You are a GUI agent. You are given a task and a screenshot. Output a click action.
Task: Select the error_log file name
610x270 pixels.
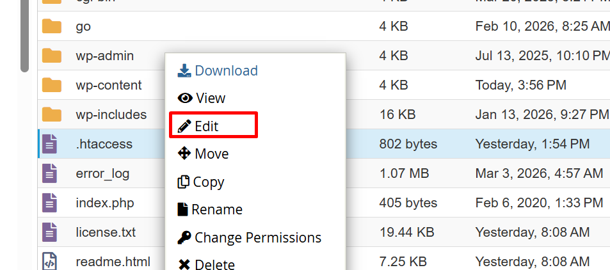(x=102, y=173)
